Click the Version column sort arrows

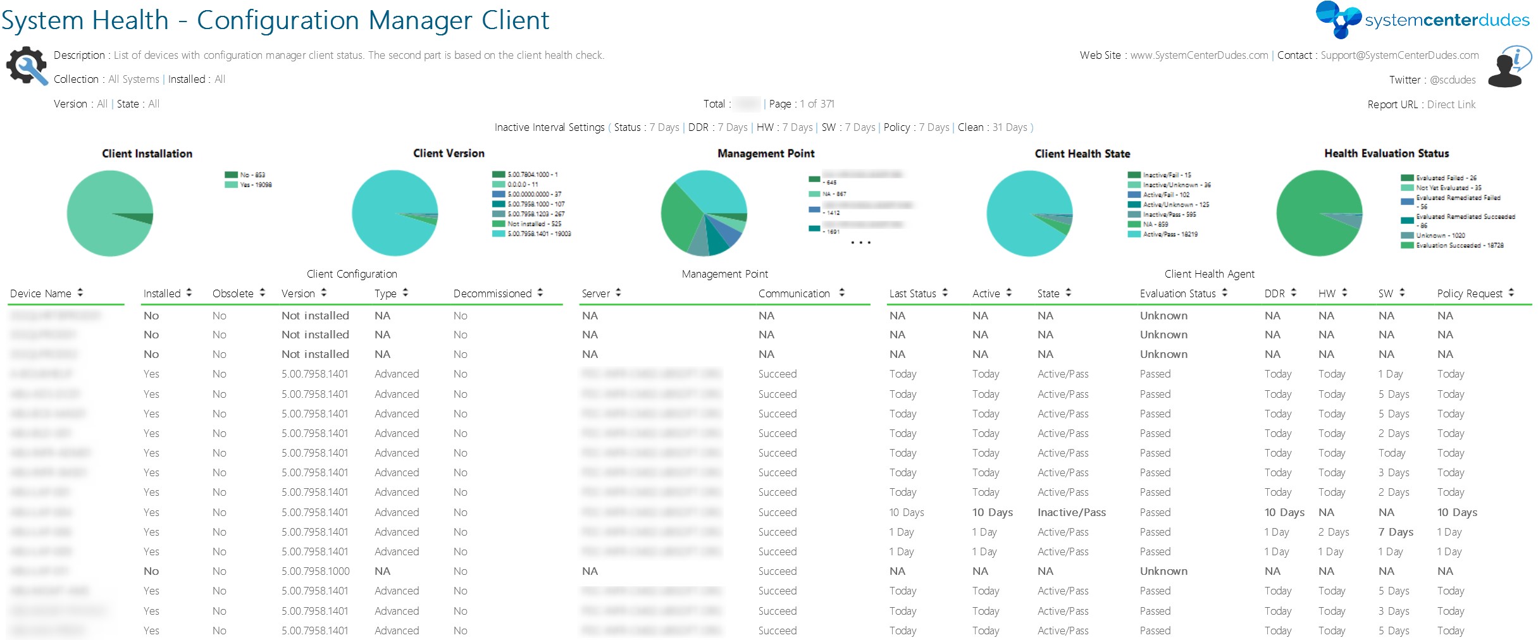pos(324,293)
